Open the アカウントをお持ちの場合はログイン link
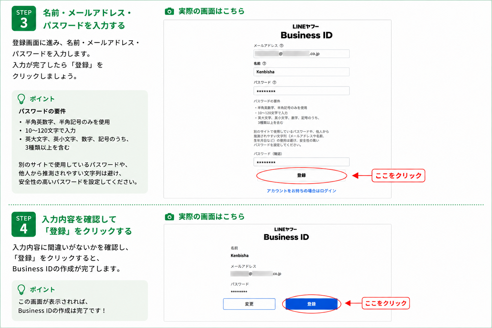Screen dimensions: 492x328 (x=301, y=191)
